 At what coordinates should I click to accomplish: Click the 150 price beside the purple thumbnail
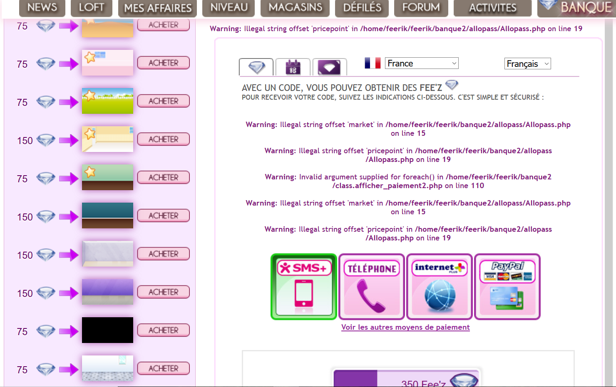(x=25, y=294)
